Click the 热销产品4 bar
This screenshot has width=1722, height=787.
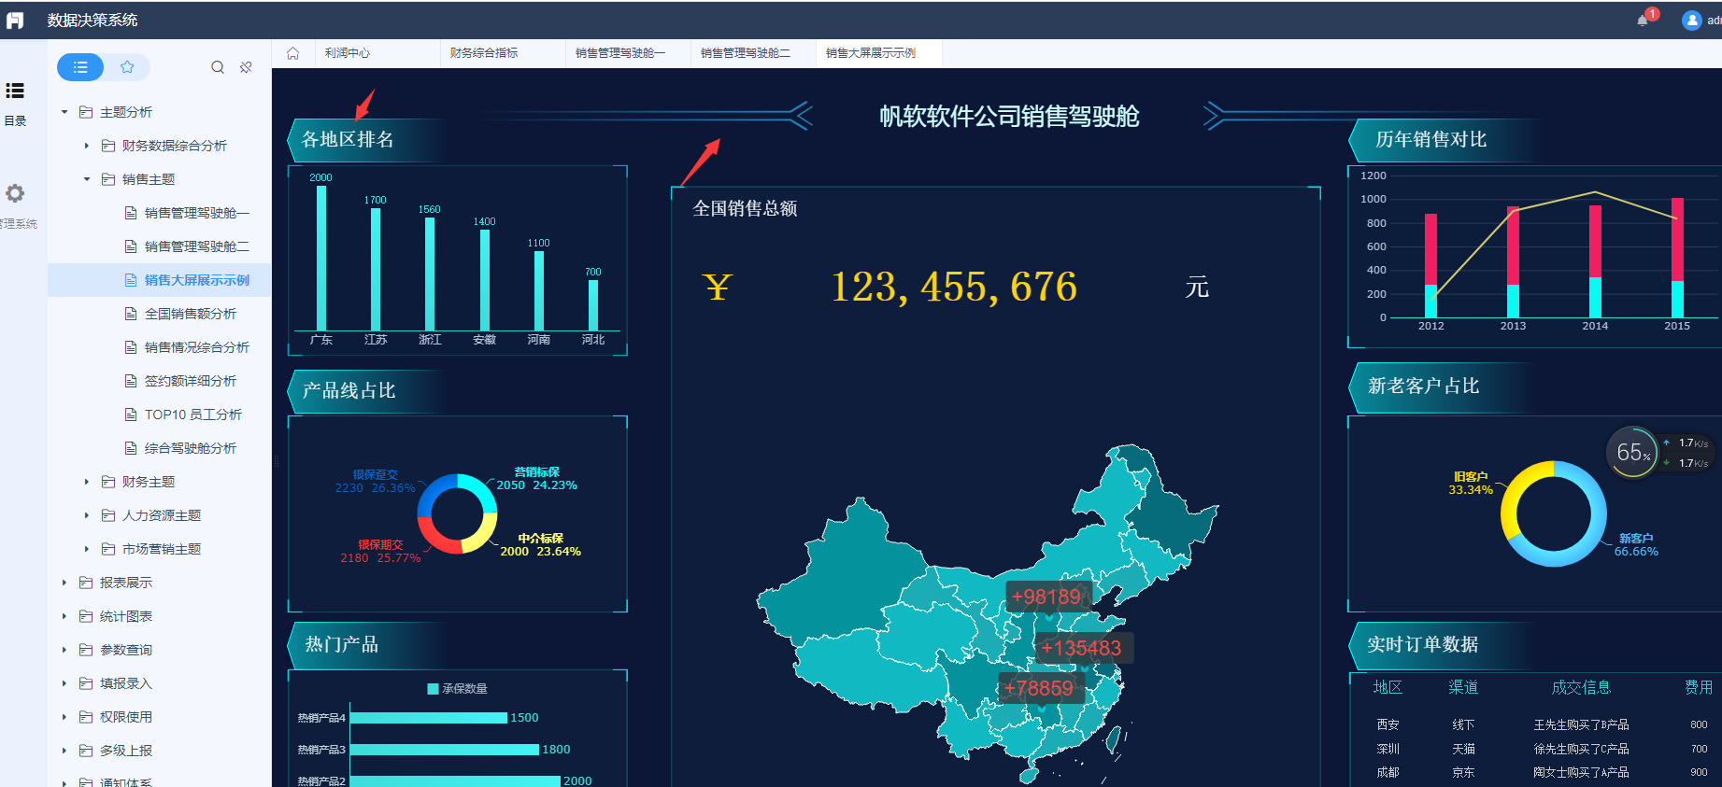click(428, 718)
